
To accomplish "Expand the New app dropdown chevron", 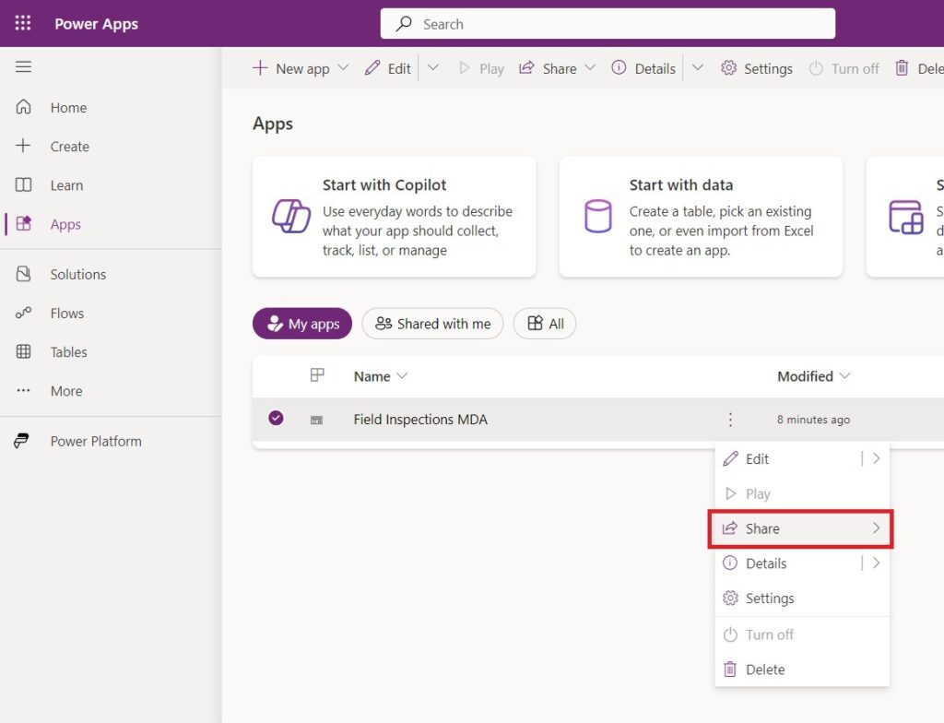I will point(343,68).
